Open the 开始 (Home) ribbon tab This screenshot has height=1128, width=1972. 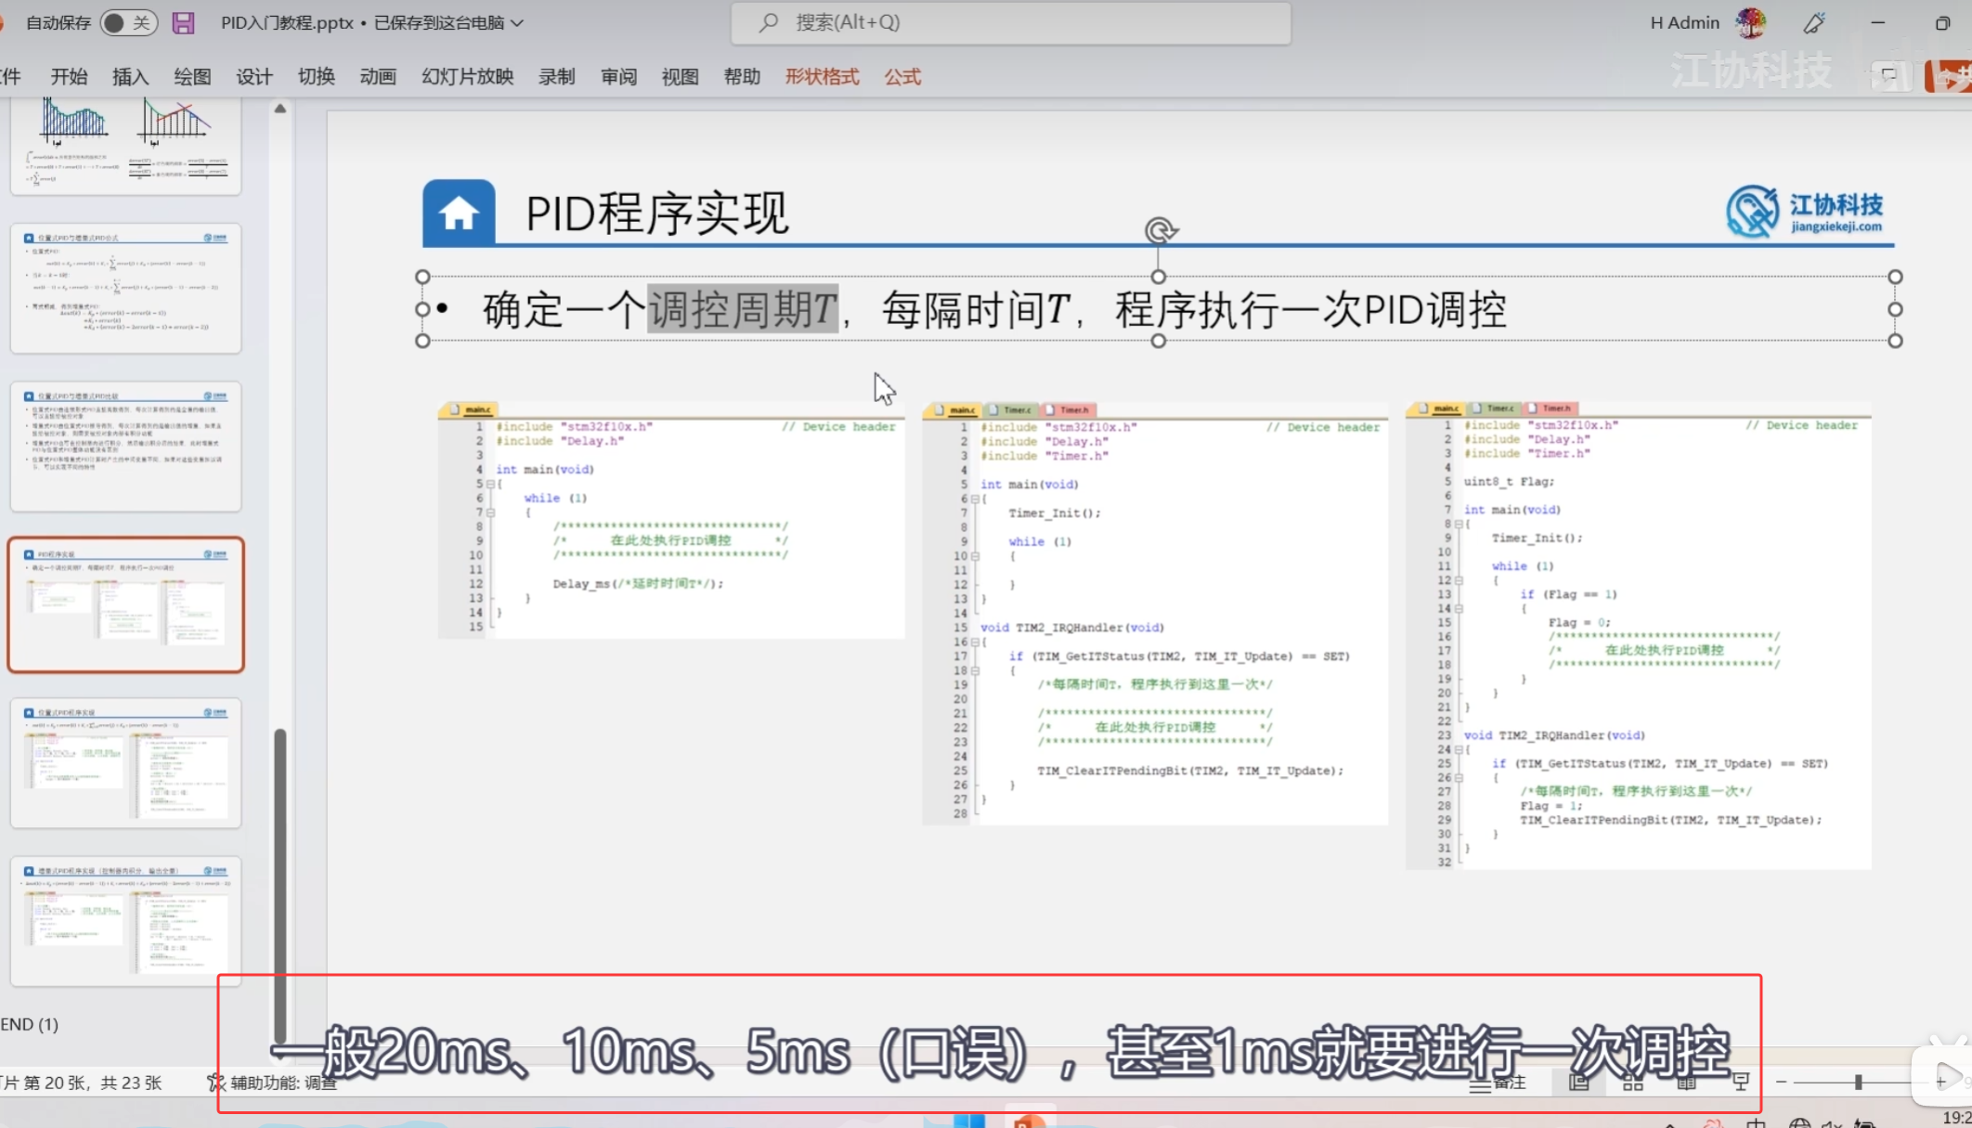coord(69,77)
